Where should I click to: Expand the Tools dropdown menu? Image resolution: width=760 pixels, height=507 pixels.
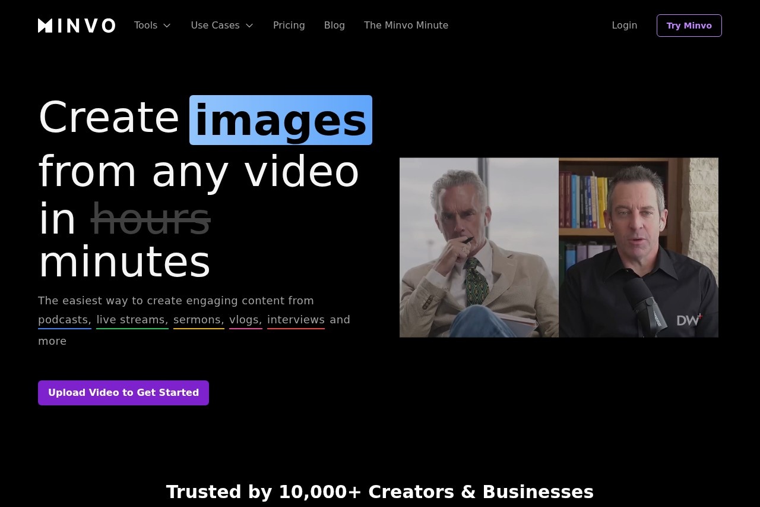tap(152, 26)
